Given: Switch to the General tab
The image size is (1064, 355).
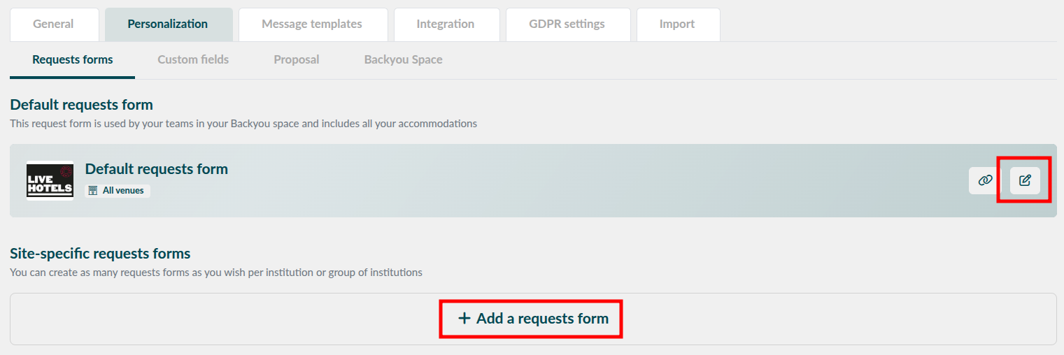Looking at the screenshot, I should pos(53,24).
